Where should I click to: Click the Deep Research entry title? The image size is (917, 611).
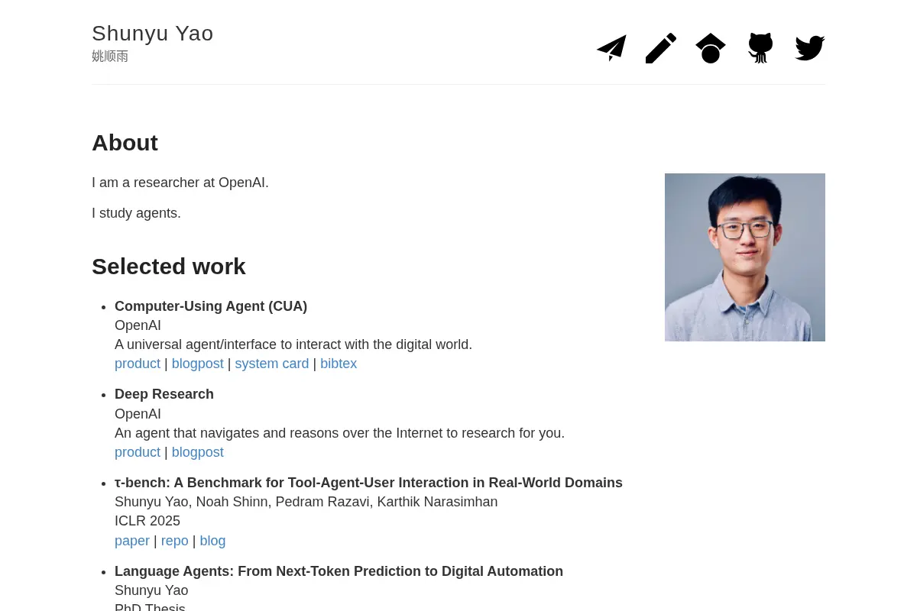coord(164,394)
